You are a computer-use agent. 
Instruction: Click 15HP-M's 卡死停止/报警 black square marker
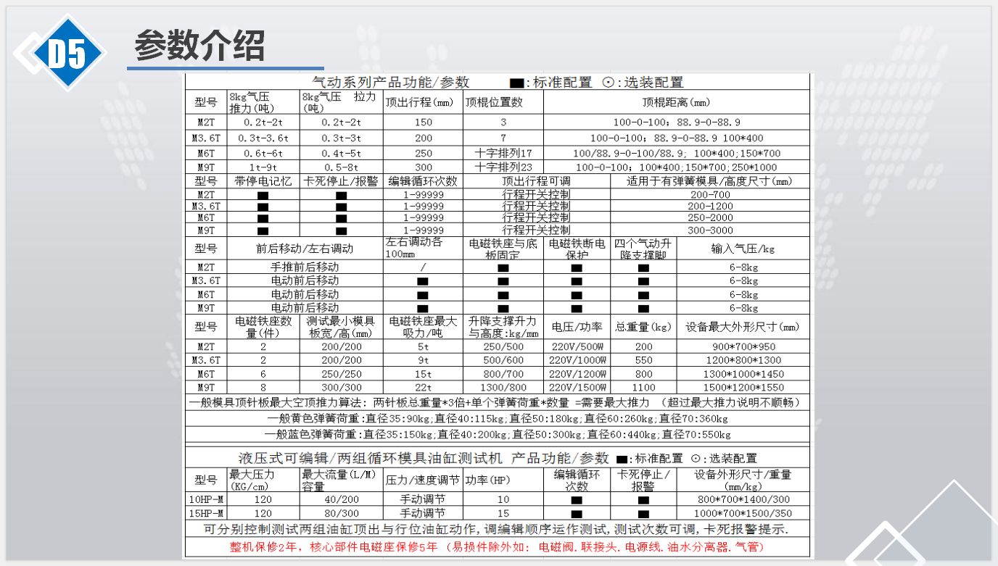coord(643,513)
